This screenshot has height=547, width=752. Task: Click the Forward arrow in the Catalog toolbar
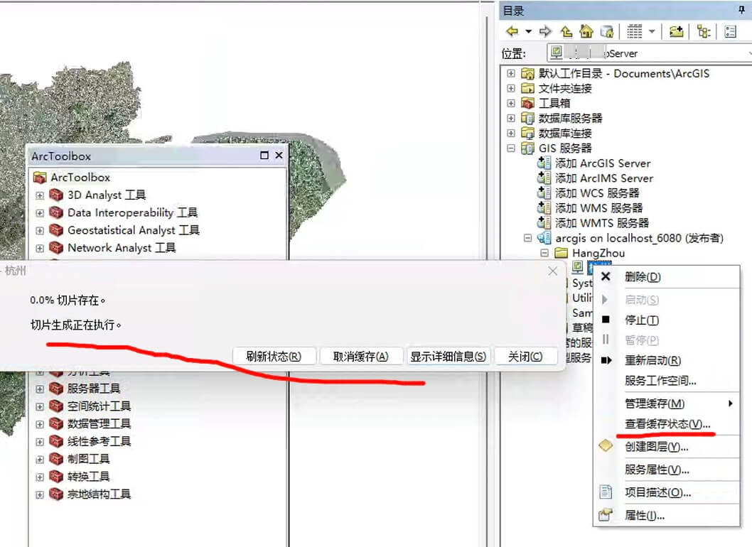546,32
